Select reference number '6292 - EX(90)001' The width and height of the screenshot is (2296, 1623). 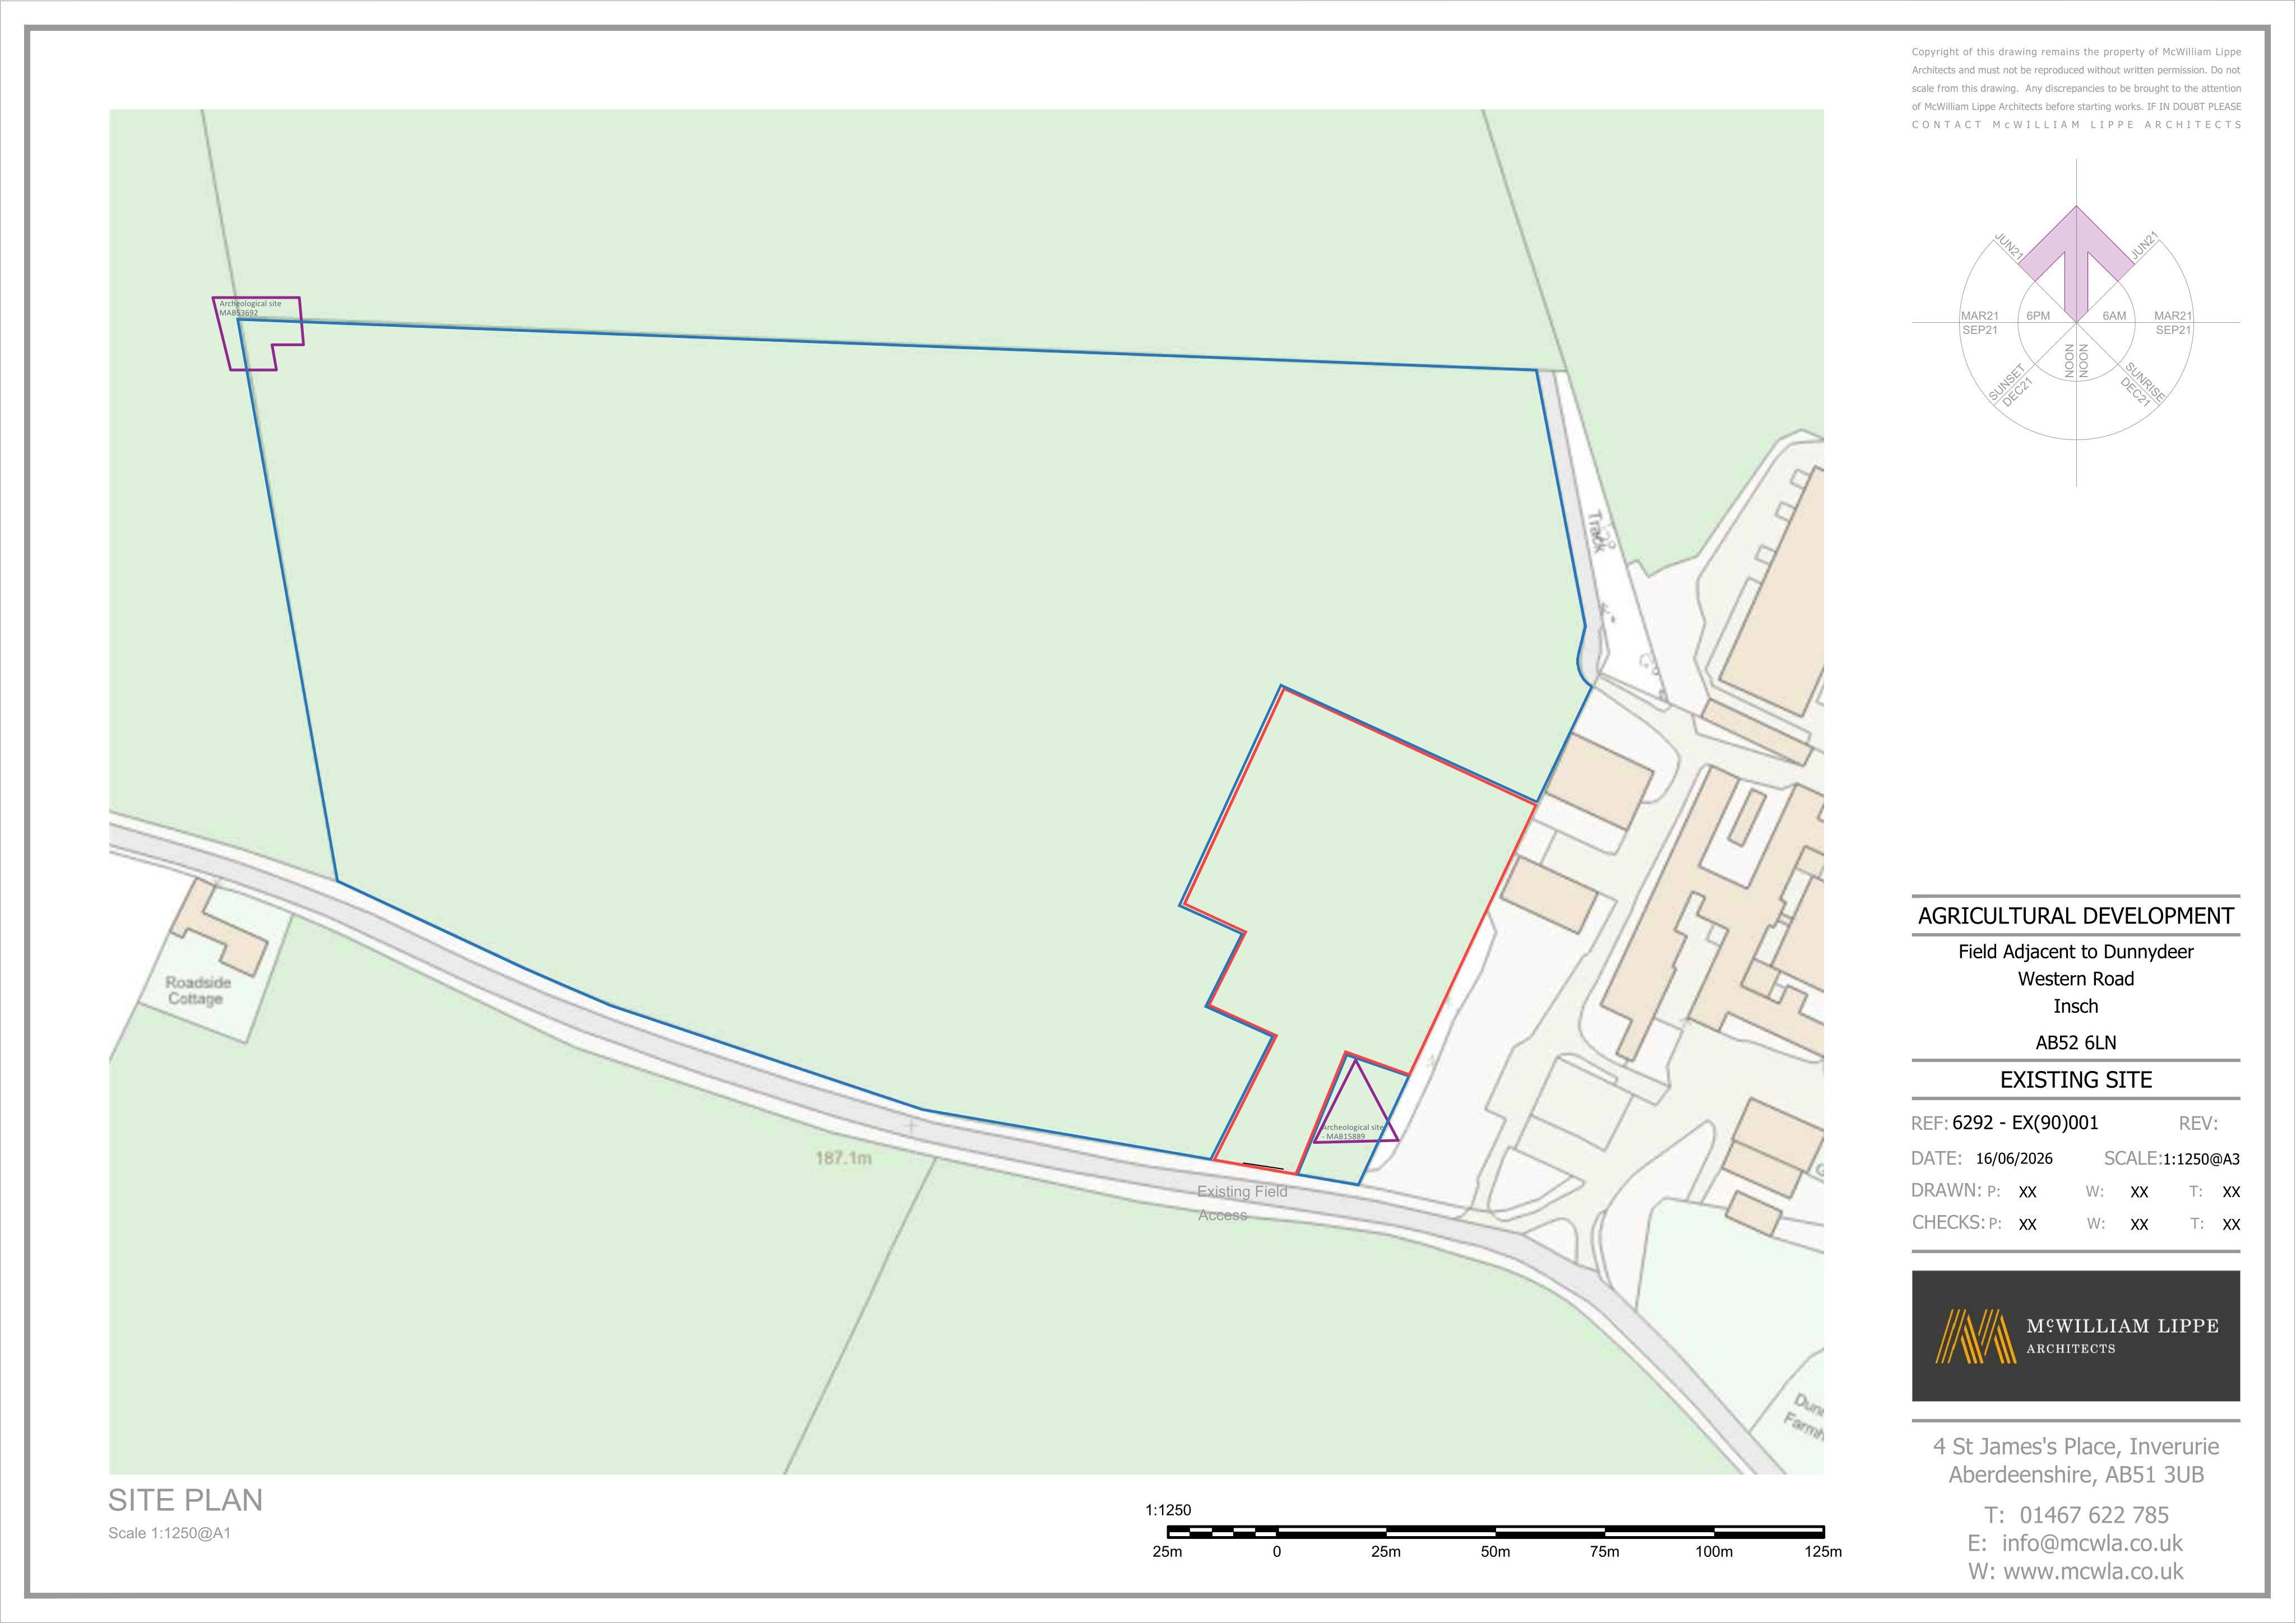2025,1122
